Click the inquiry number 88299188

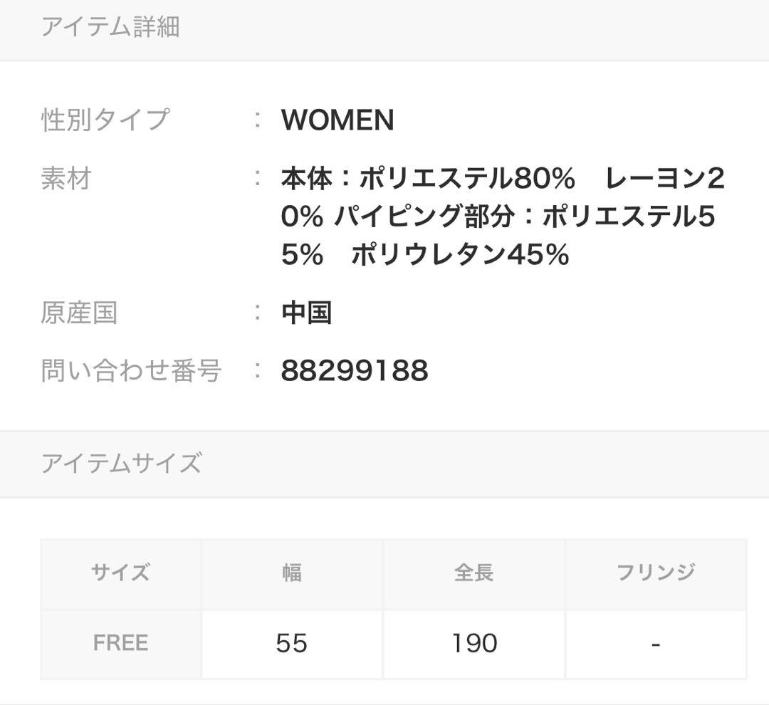[x=355, y=370]
